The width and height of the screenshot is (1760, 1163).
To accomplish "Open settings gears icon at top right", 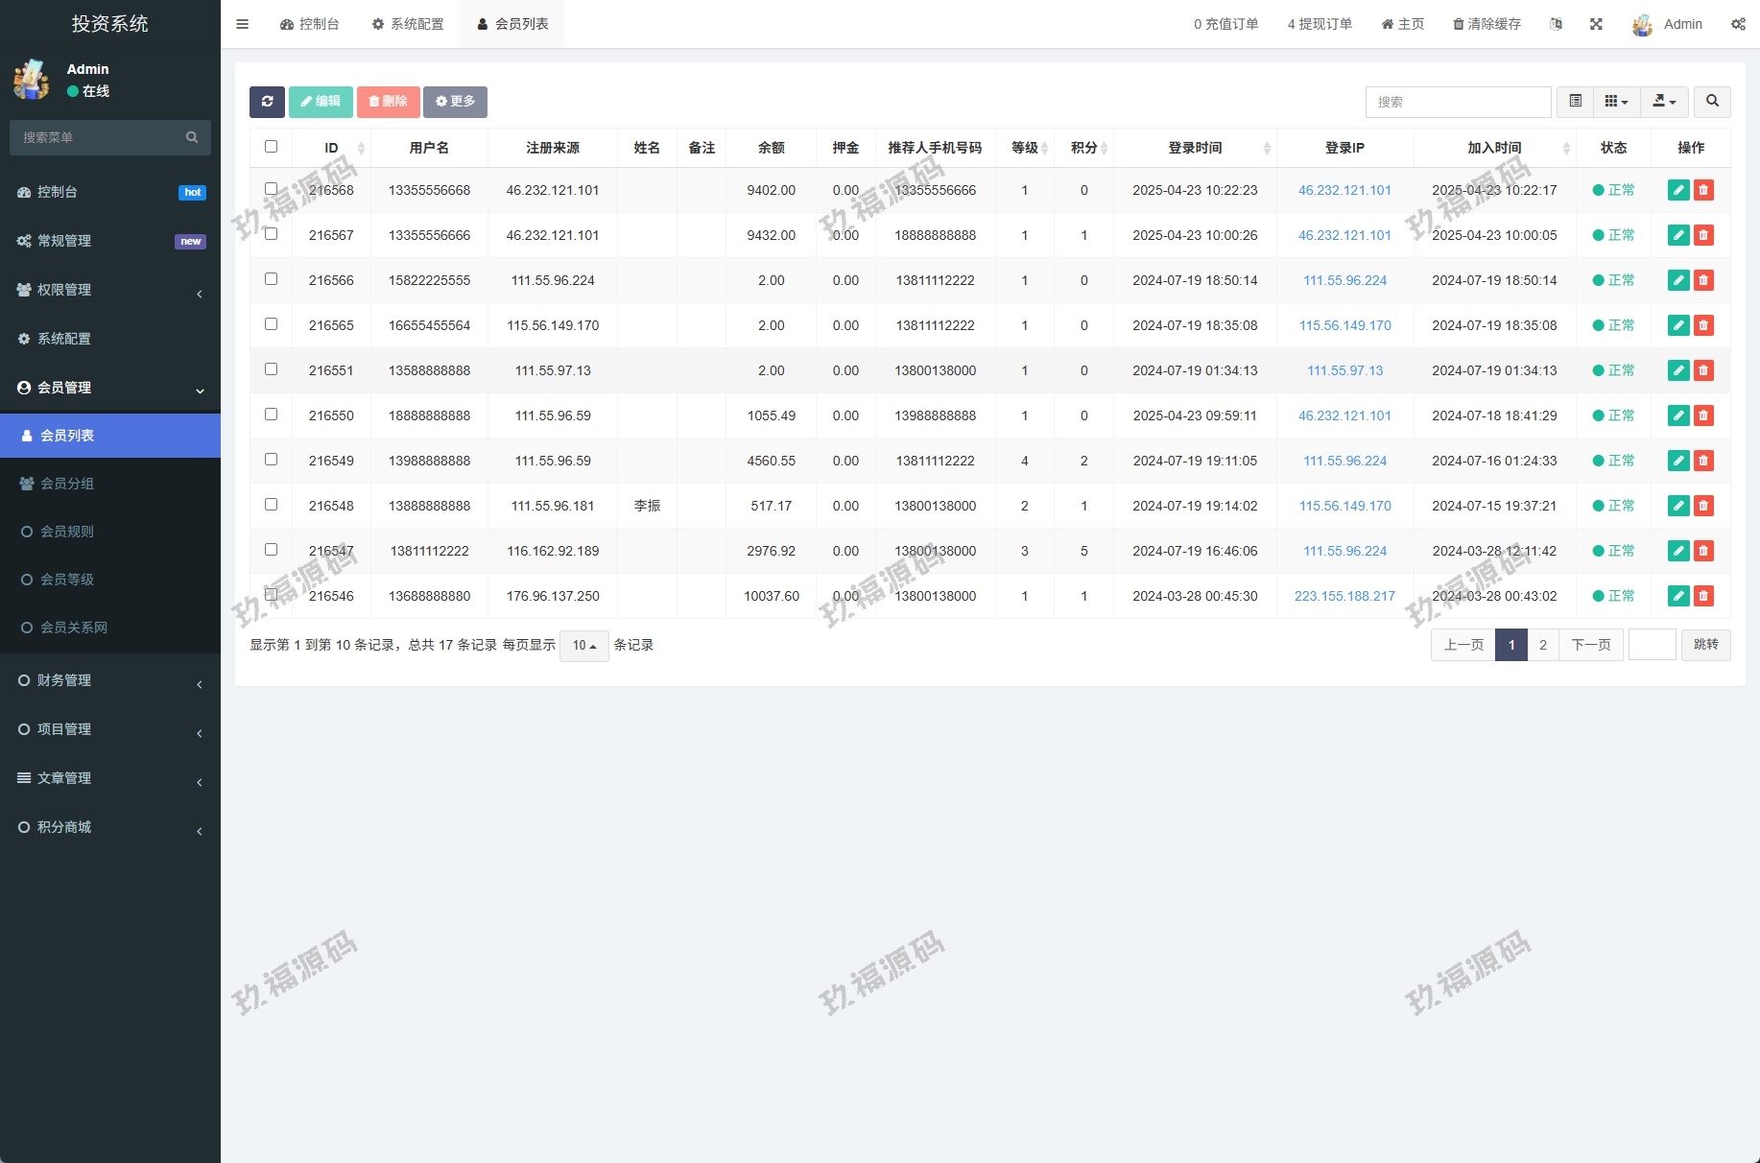I will click(1738, 24).
